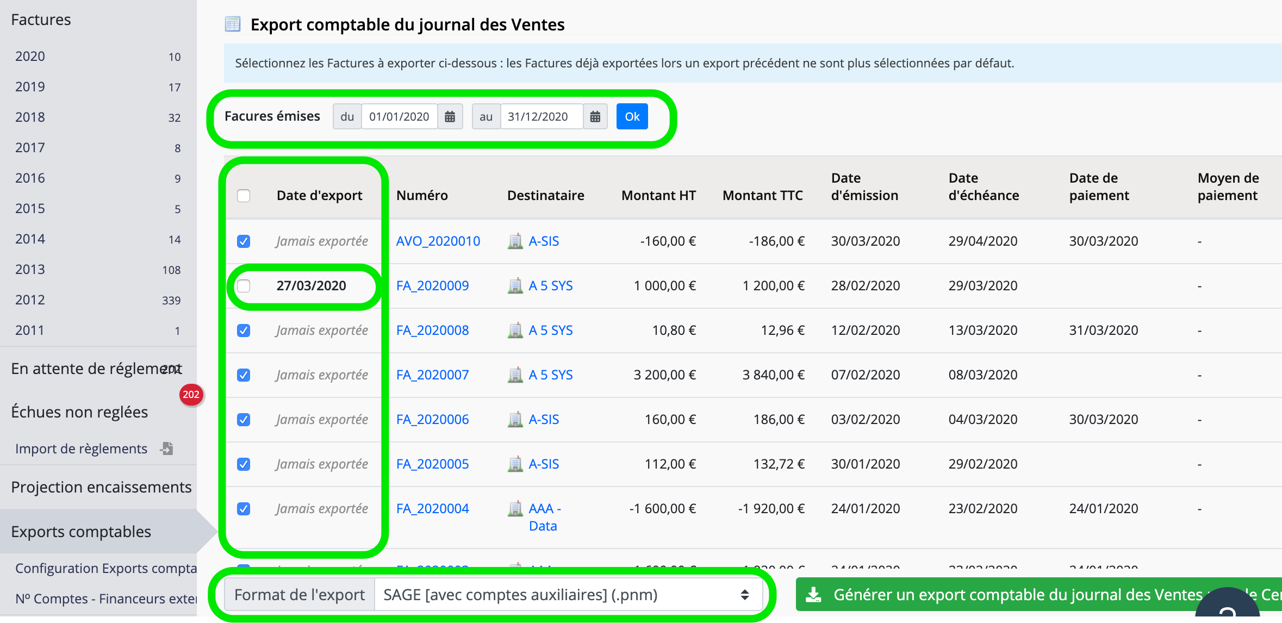The width and height of the screenshot is (1282, 623).
Task: Click the red 202 notification badge
Action: coord(192,395)
